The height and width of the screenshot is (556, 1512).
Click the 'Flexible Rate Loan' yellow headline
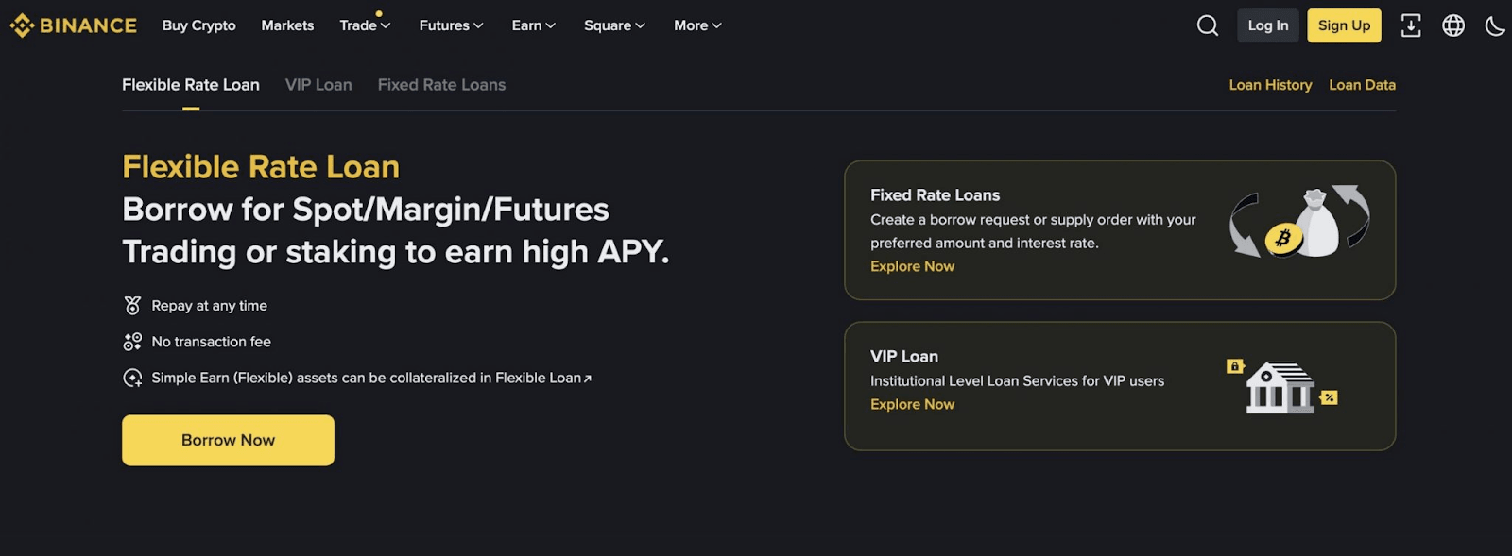click(261, 167)
